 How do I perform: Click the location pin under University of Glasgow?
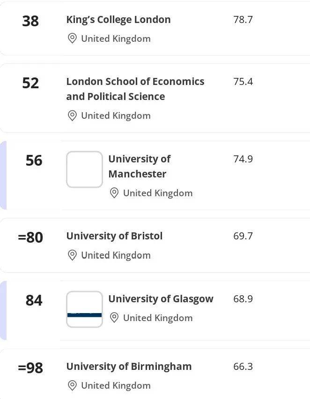114,318
